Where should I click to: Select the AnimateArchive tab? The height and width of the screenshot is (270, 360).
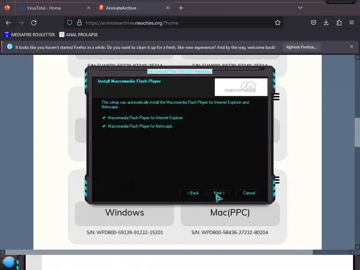pos(135,8)
